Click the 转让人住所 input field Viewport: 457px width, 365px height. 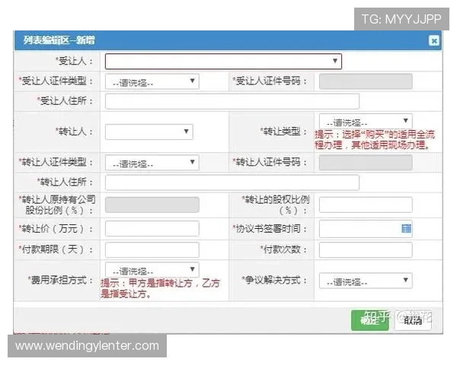tap(232, 182)
